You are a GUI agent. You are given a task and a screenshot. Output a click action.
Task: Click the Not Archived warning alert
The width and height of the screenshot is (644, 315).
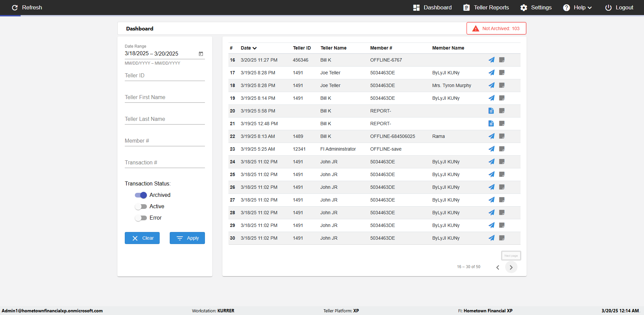click(x=496, y=28)
